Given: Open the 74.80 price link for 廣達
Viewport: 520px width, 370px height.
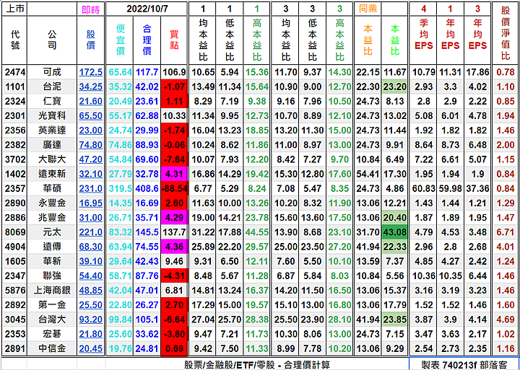Looking at the screenshot, I should point(90,145).
